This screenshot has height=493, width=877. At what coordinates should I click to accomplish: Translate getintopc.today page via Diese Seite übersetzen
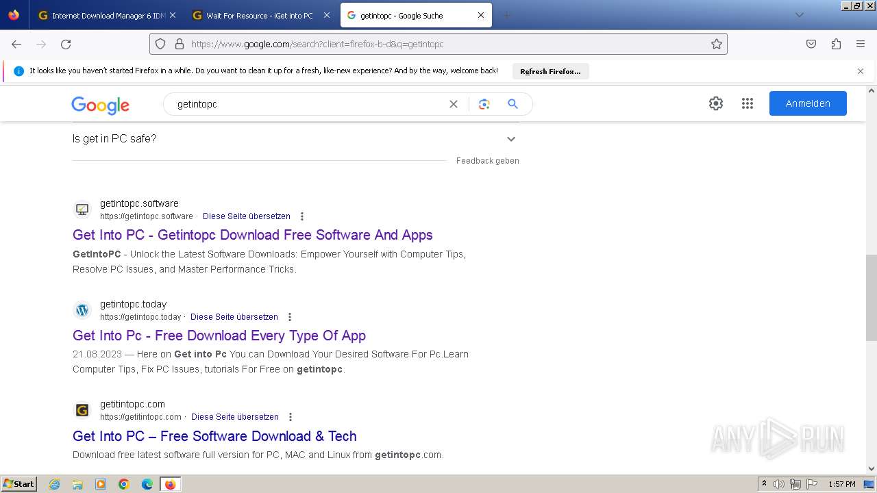pyautogui.click(x=234, y=317)
